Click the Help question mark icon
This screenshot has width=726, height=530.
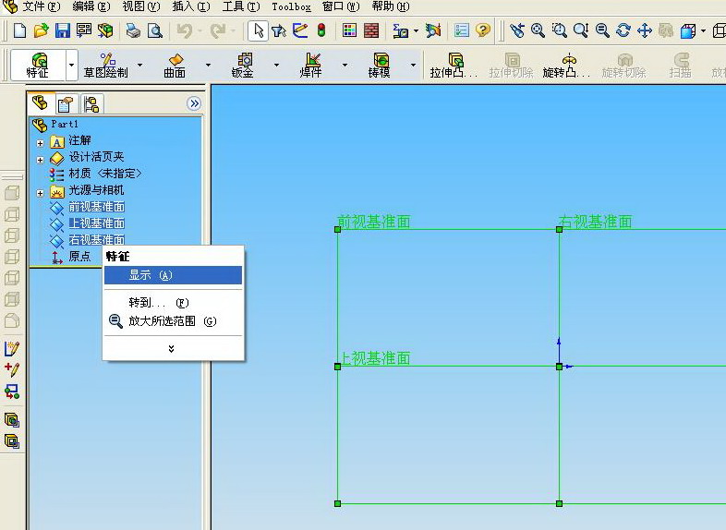[x=483, y=31]
